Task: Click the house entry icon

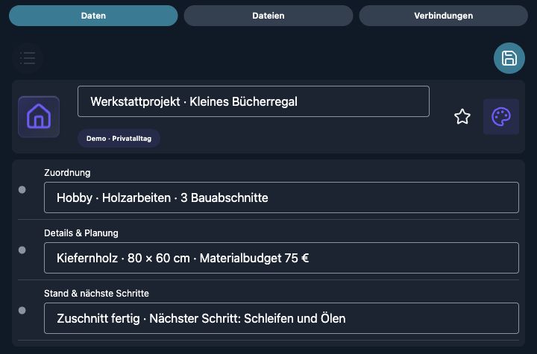Action: 39,117
